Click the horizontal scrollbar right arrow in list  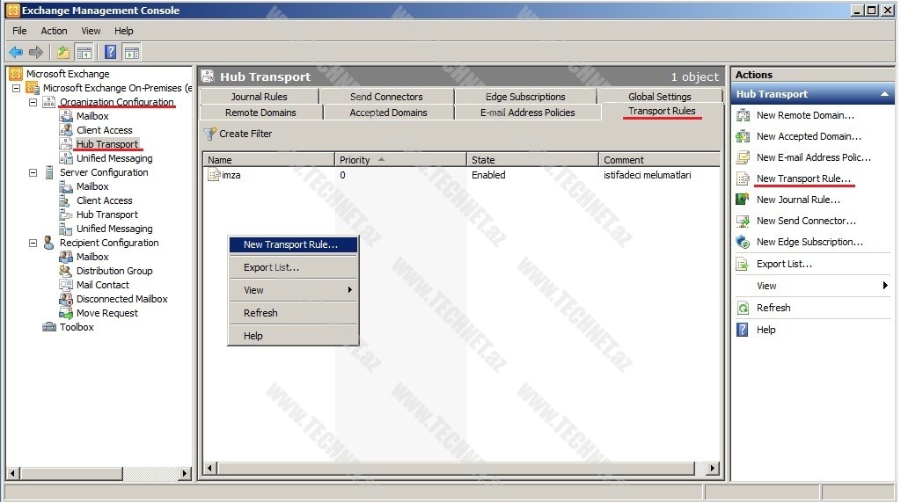[x=713, y=469]
